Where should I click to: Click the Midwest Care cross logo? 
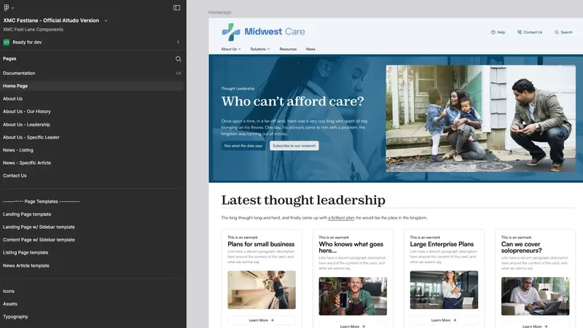231,32
